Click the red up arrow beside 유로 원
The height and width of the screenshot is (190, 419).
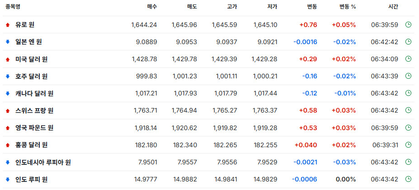8,25
